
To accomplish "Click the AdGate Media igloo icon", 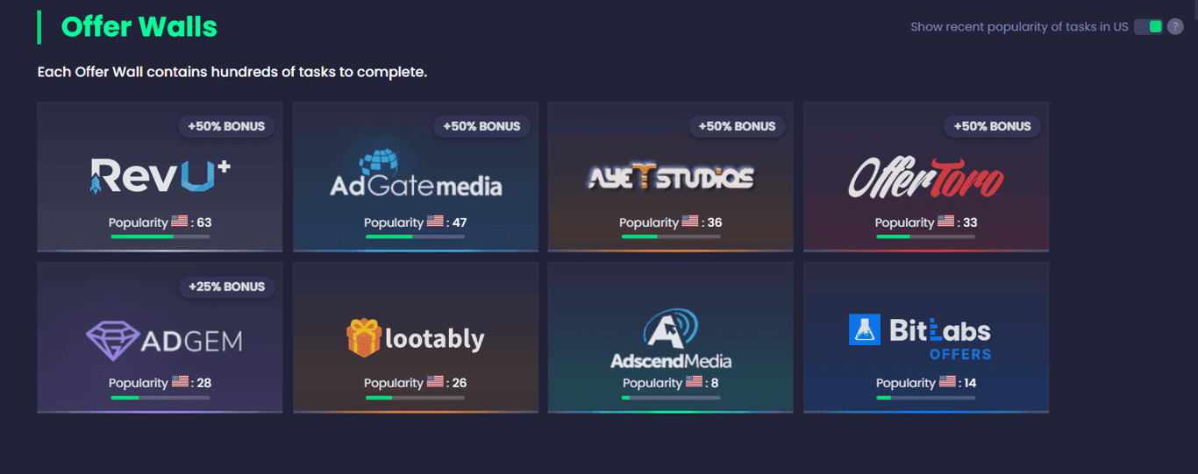I will (x=379, y=161).
